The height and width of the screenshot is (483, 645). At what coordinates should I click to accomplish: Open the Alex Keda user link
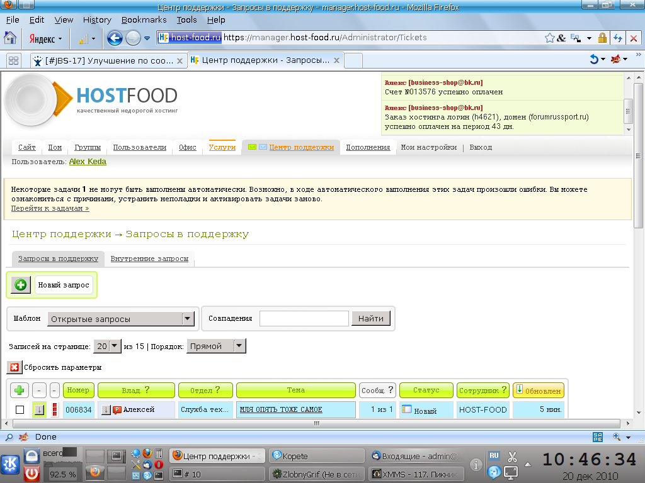tap(88, 162)
